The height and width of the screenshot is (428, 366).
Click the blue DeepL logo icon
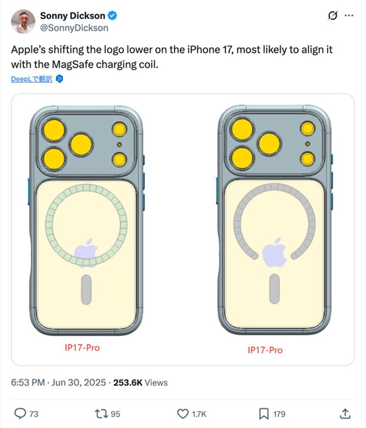pos(59,79)
